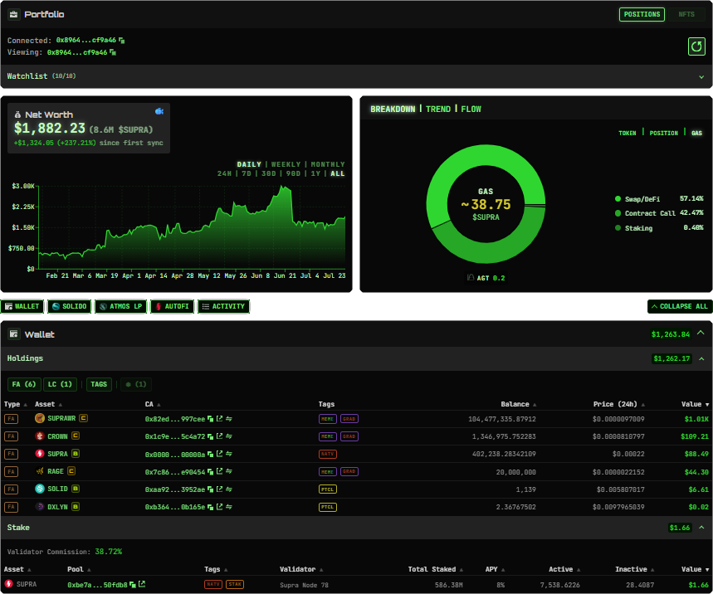Open CROWN contract external link
The height and width of the screenshot is (594, 713).
click(x=220, y=436)
